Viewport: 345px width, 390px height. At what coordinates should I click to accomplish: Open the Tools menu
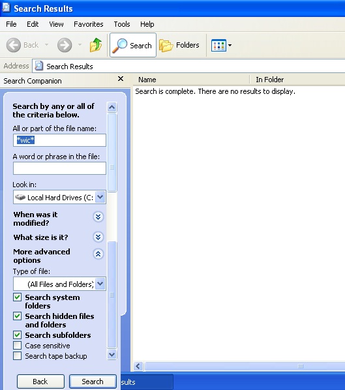(122, 24)
